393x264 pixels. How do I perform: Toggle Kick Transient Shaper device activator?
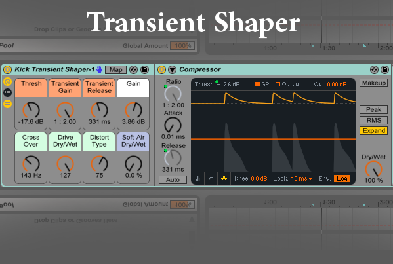coord(7,69)
